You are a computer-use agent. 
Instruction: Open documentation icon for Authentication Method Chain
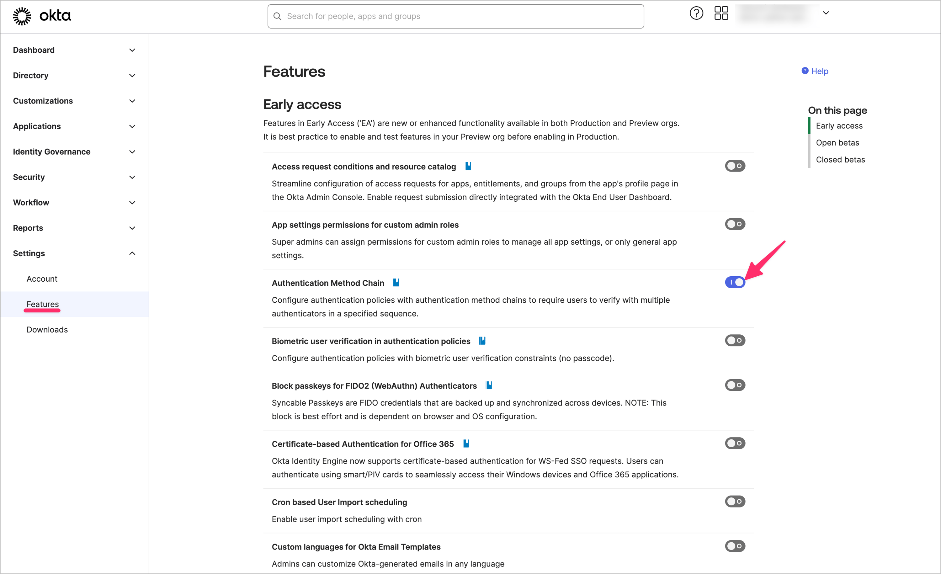pyautogui.click(x=396, y=283)
